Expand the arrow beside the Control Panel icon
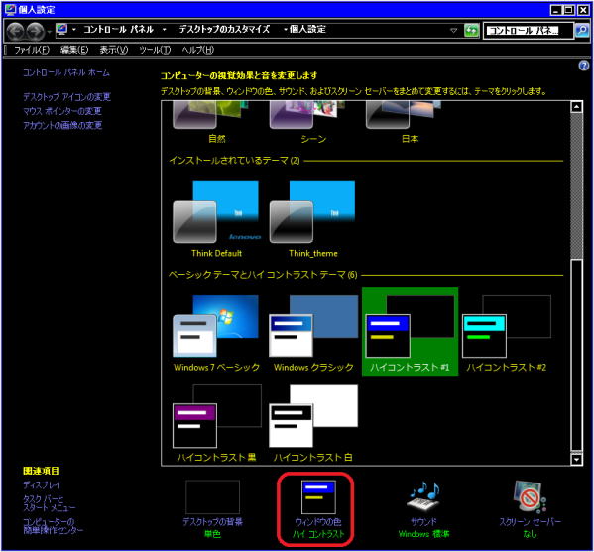The width and height of the screenshot is (594, 552). (x=74, y=30)
